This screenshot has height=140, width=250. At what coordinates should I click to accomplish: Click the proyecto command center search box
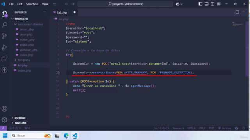pos(125,4)
